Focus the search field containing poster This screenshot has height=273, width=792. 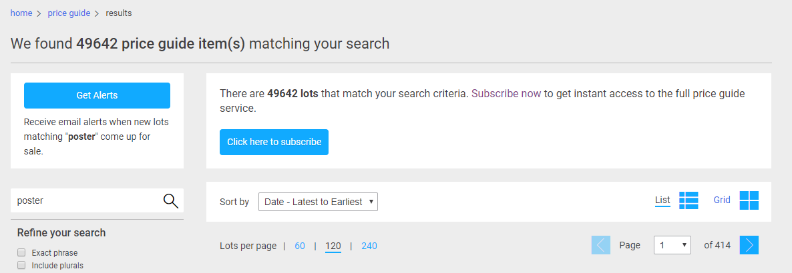point(87,200)
